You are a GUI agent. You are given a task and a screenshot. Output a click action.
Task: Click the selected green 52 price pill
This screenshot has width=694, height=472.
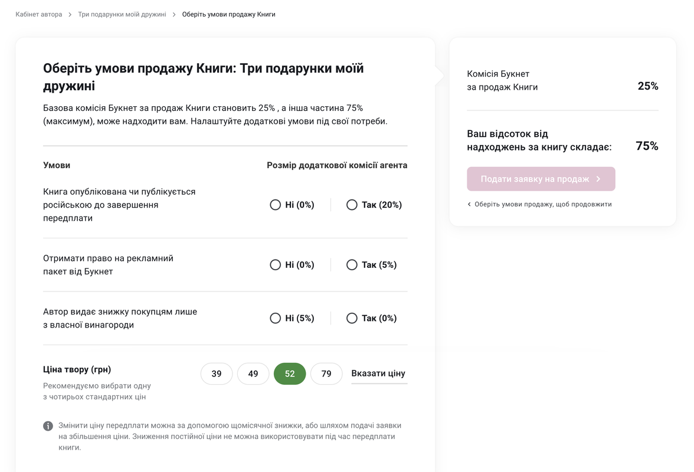coord(290,374)
